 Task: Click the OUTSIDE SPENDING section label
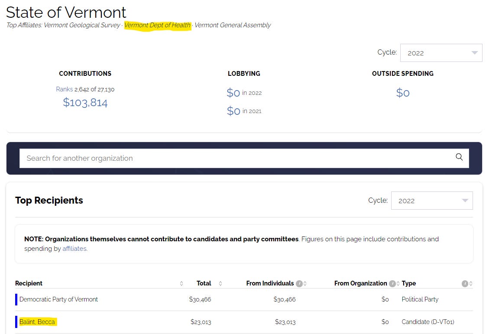click(403, 74)
